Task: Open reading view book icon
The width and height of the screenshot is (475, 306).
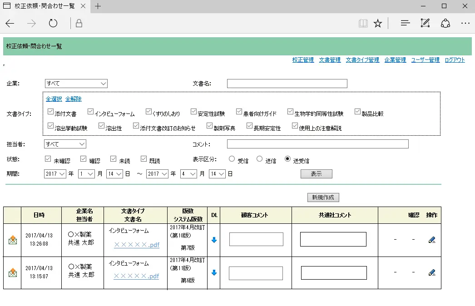Action: click(363, 23)
